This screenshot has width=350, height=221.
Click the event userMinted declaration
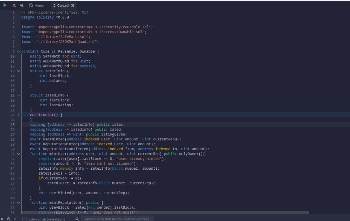[x=106, y=139]
